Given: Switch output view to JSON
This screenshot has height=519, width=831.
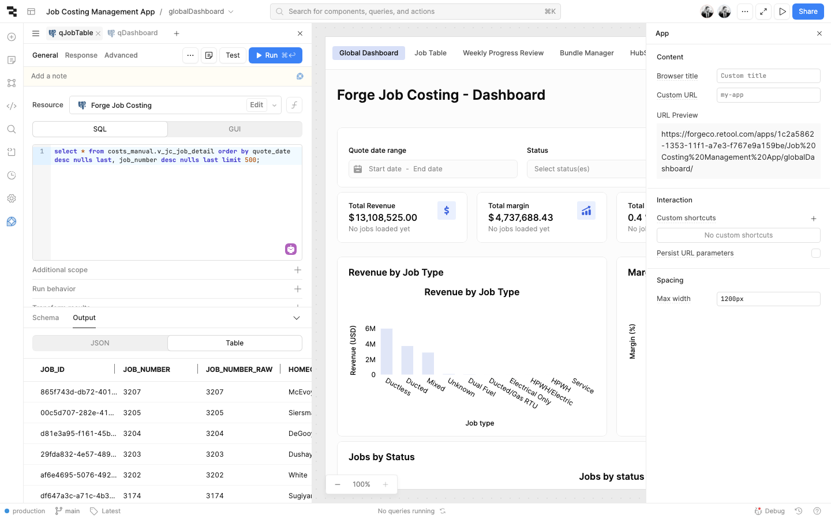Looking at the screenshot, I should coord(100,343).
